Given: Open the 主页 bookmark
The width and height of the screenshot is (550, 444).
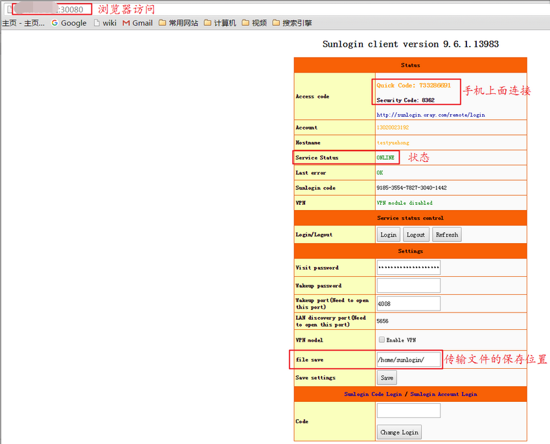Looking at the screenshot, I should coord(23,23).
